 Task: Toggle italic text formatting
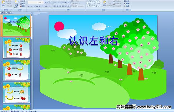click(x=32, y=6)
